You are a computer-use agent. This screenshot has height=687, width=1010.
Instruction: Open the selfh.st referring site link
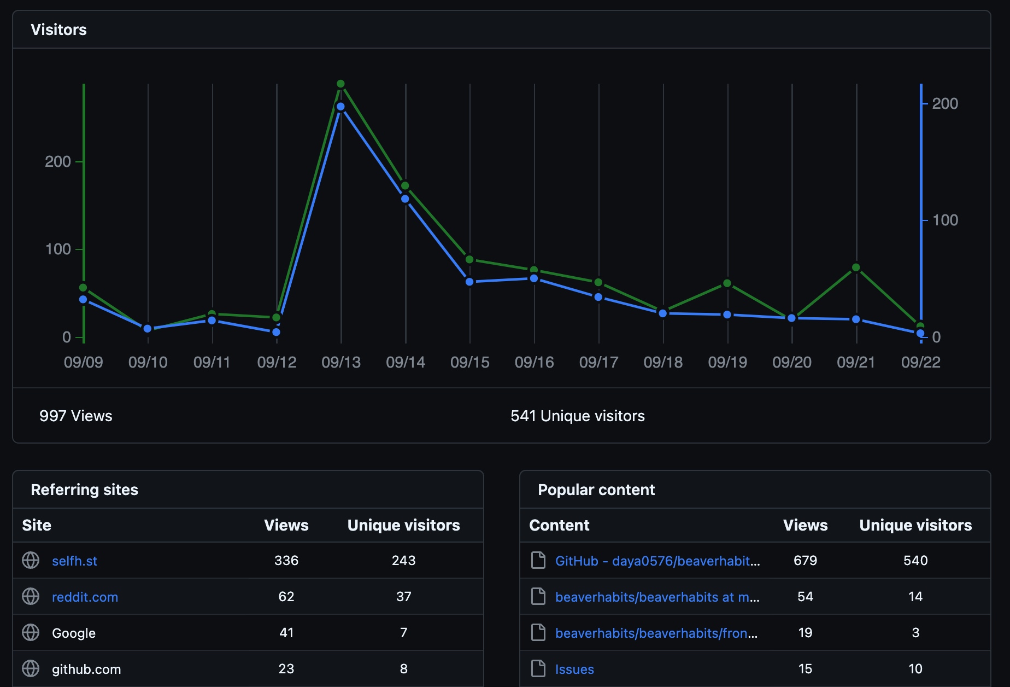point(74,561)
